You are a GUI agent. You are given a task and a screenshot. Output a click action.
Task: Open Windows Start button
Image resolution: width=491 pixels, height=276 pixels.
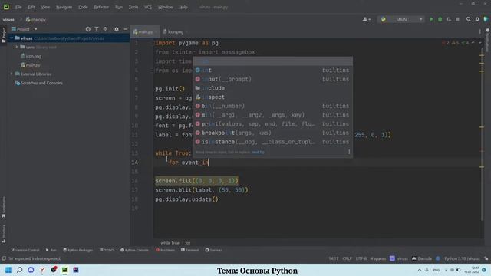8,270
